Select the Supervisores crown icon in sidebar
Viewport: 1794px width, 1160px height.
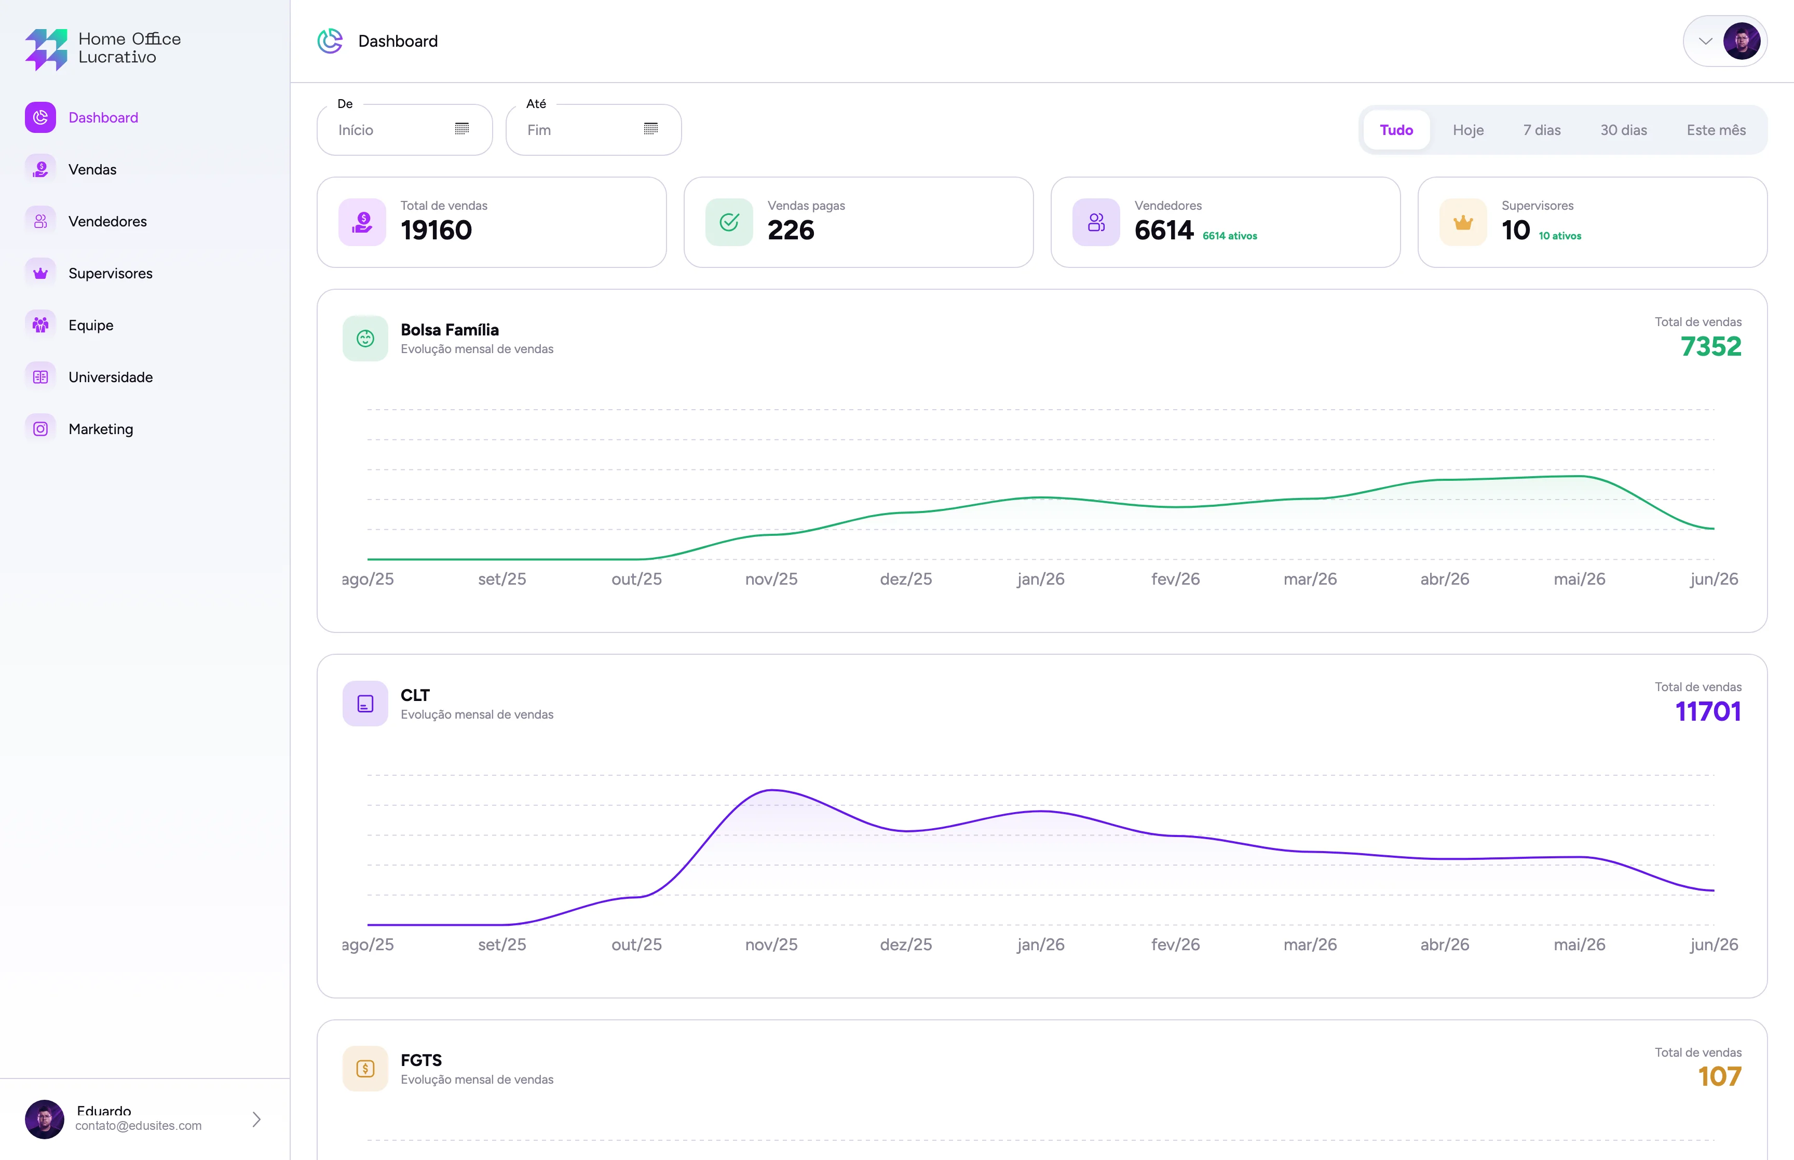pyautogui.click(x=40, y=274)
